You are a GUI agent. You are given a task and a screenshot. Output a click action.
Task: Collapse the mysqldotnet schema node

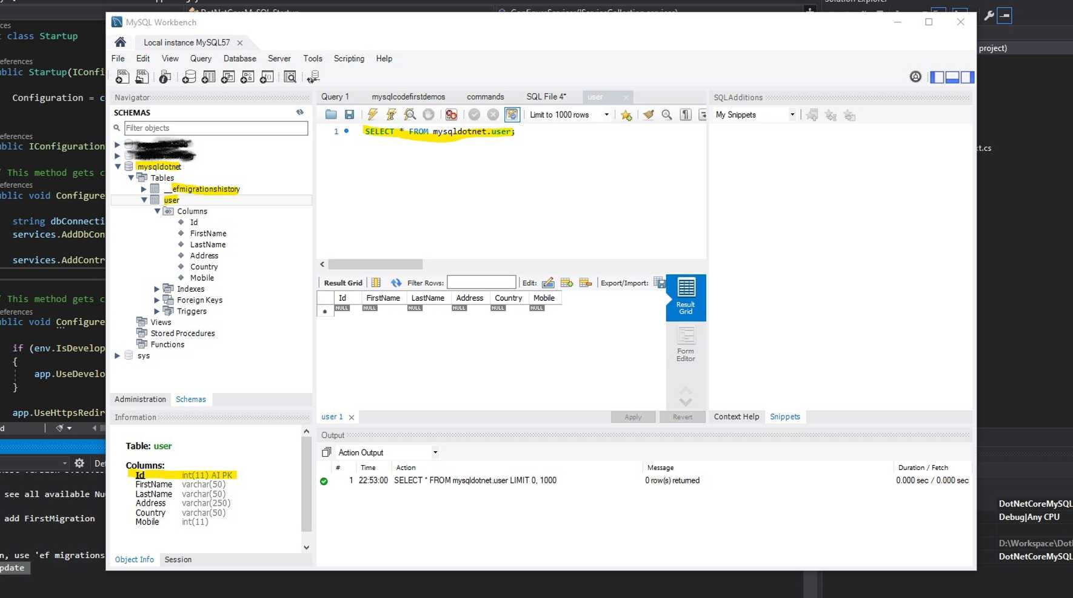[118, 166]
